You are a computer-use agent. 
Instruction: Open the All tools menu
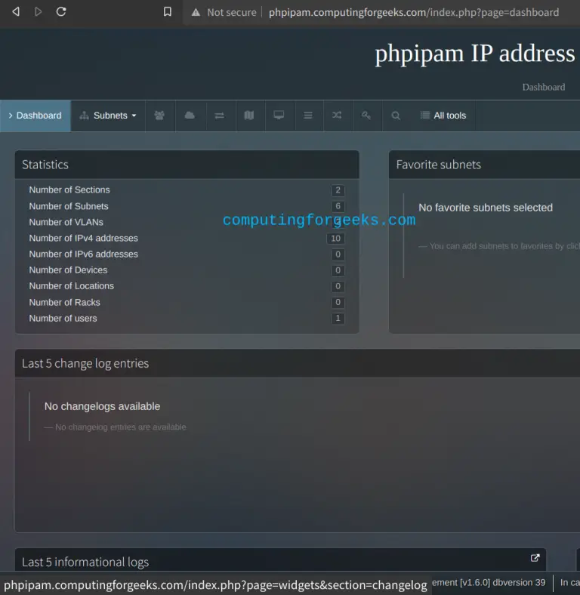443,116
